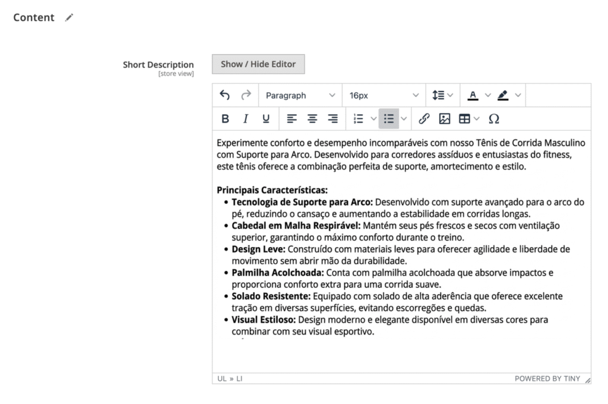The height and width of the screenshot is (404, 608).
Task: Click the Short Description field label
Action: click(x=158, y=65)
